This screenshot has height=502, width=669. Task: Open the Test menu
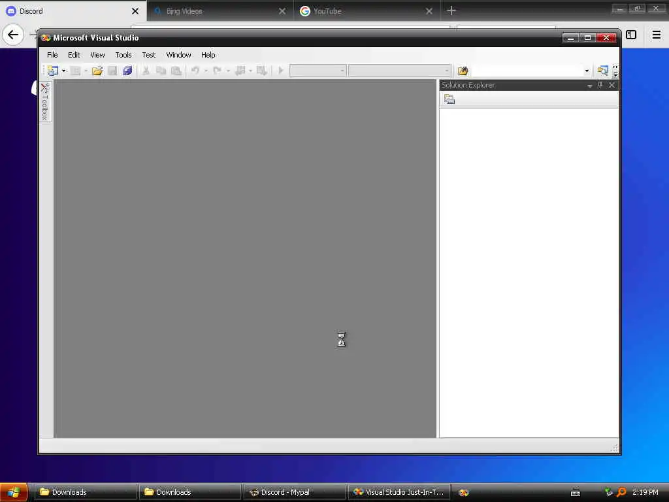(149, 55)
